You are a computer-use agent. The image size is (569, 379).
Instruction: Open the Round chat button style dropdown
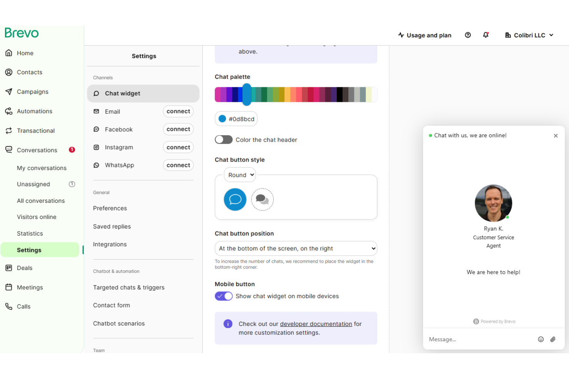(x=240, y=175)
